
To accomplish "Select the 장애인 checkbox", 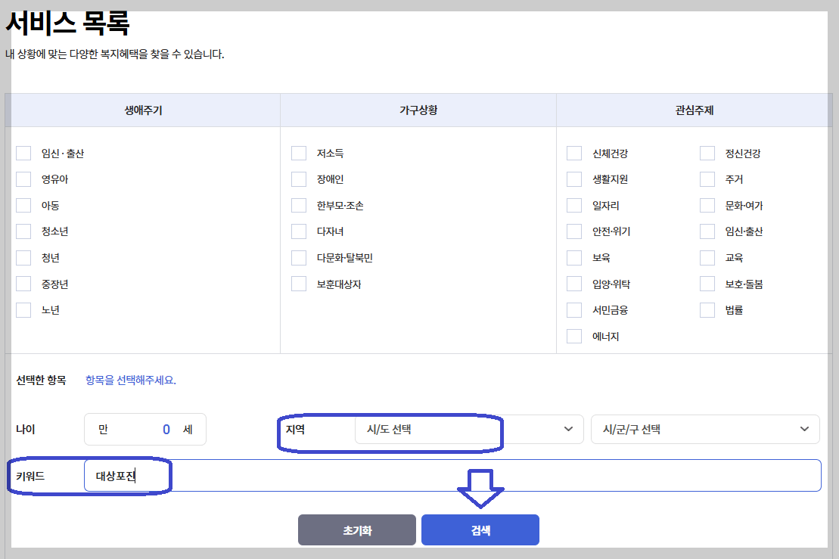I will 299,179.
